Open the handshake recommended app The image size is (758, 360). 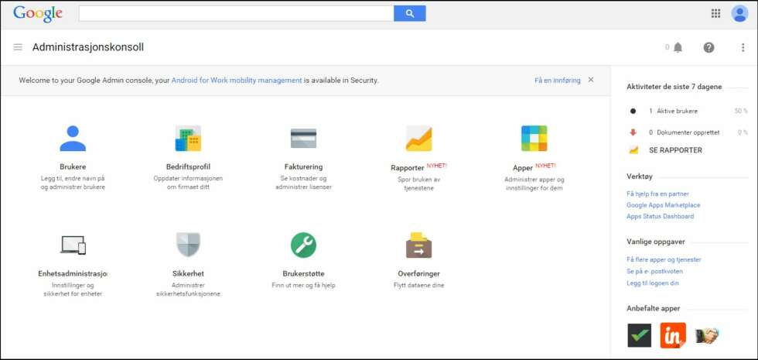707,335
